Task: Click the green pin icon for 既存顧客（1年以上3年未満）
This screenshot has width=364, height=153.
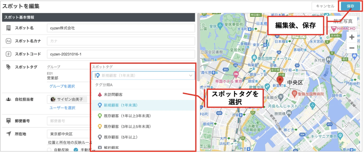Action: tap(99, 116)
